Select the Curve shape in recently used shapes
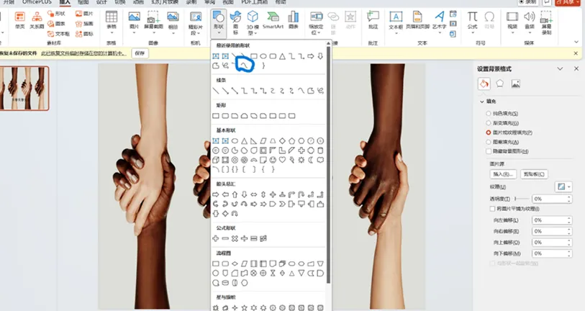Image resolution: width=585 pixels, height=311 pixels. pyautogui.click(x=245, y=66)
